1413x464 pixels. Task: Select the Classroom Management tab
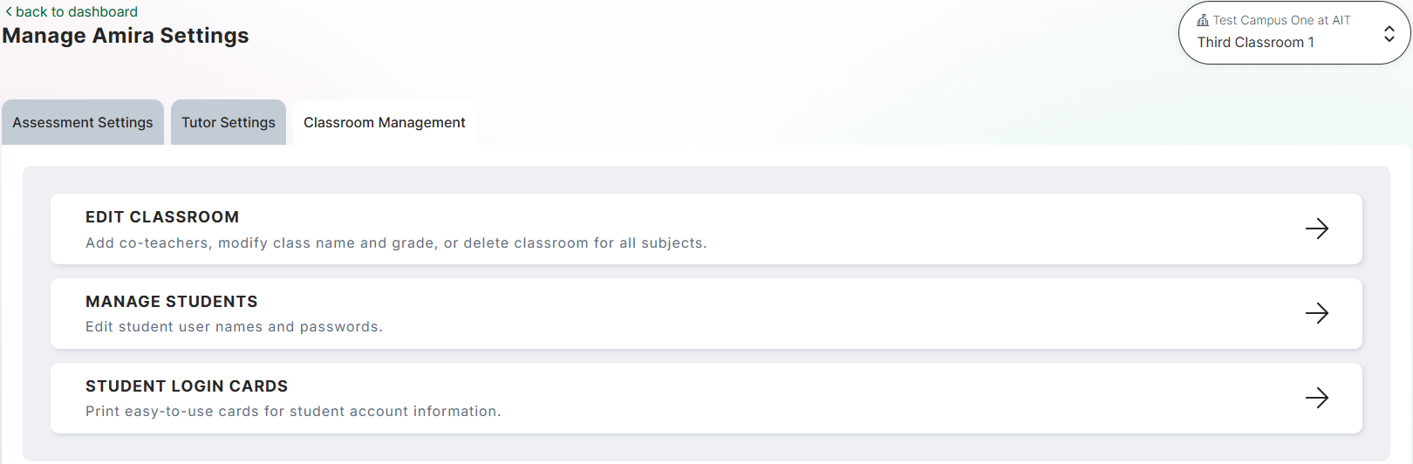[x=385, y=123]
